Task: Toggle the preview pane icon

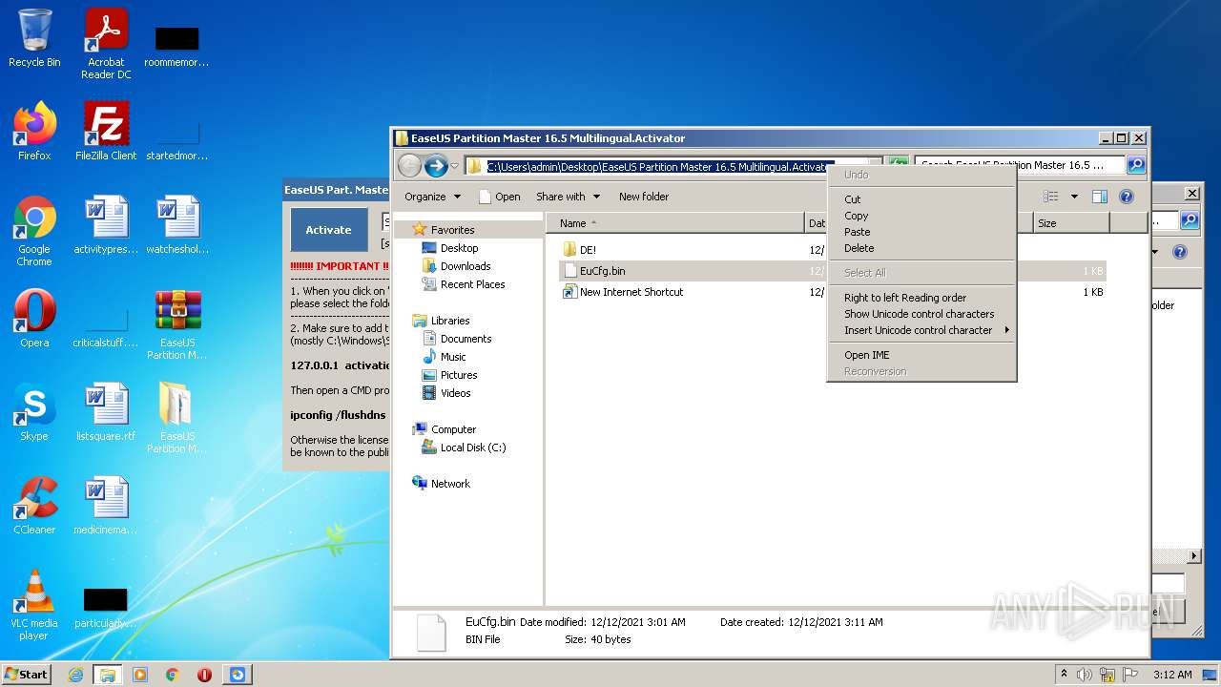Action: click(x=1099, y=197)
